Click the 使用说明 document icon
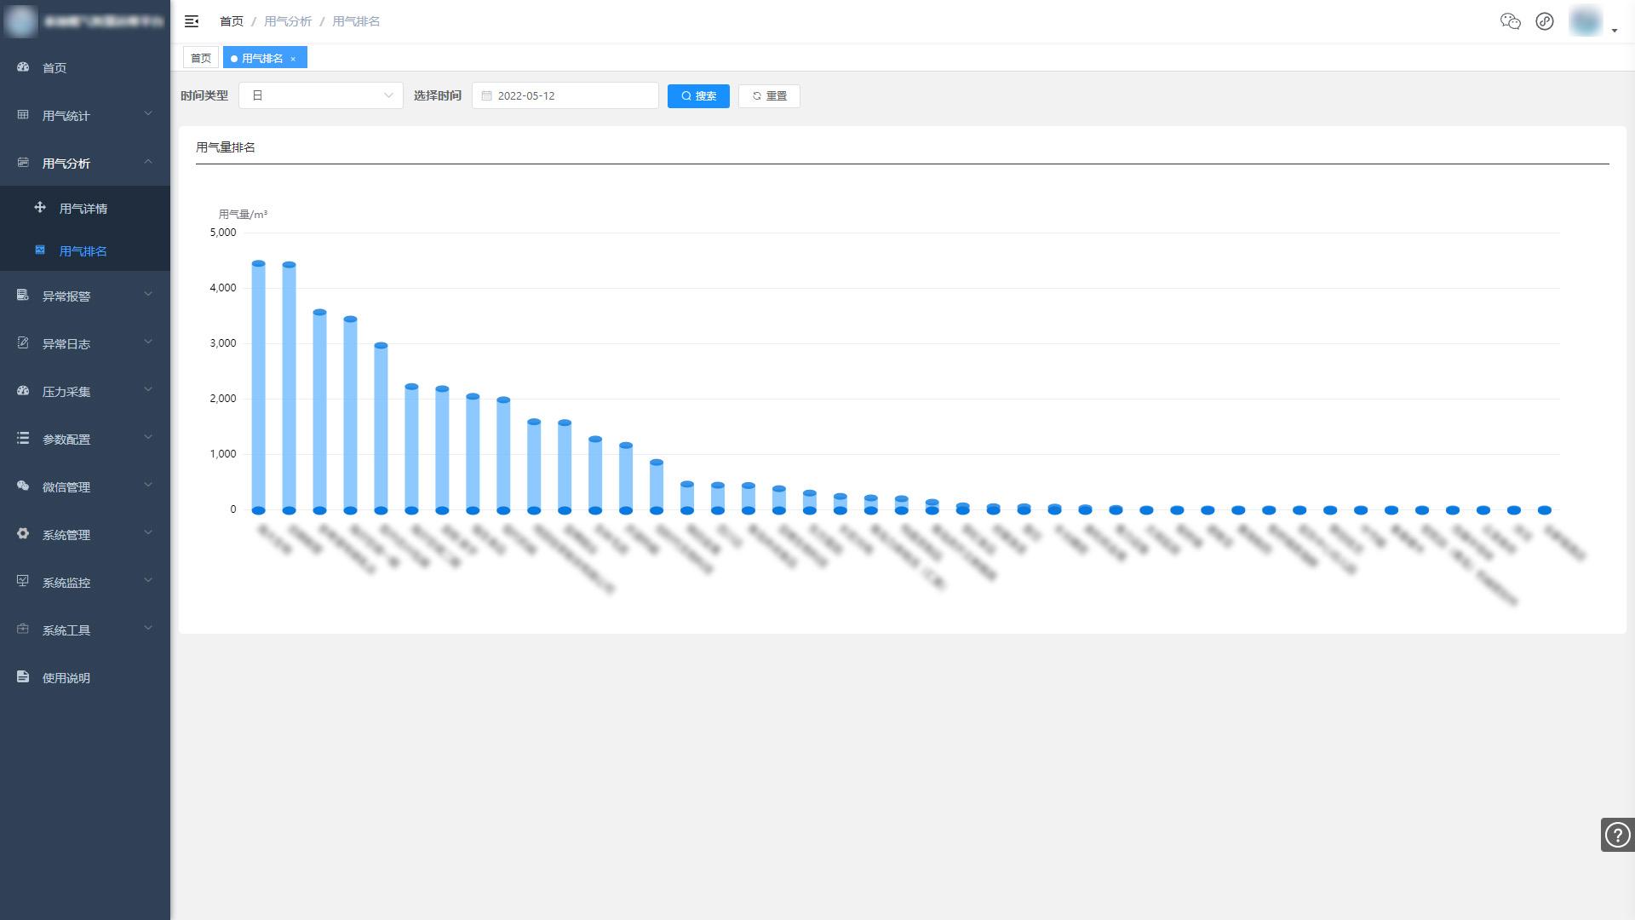This screenshot has width=1635, height=920. (23, 677)
